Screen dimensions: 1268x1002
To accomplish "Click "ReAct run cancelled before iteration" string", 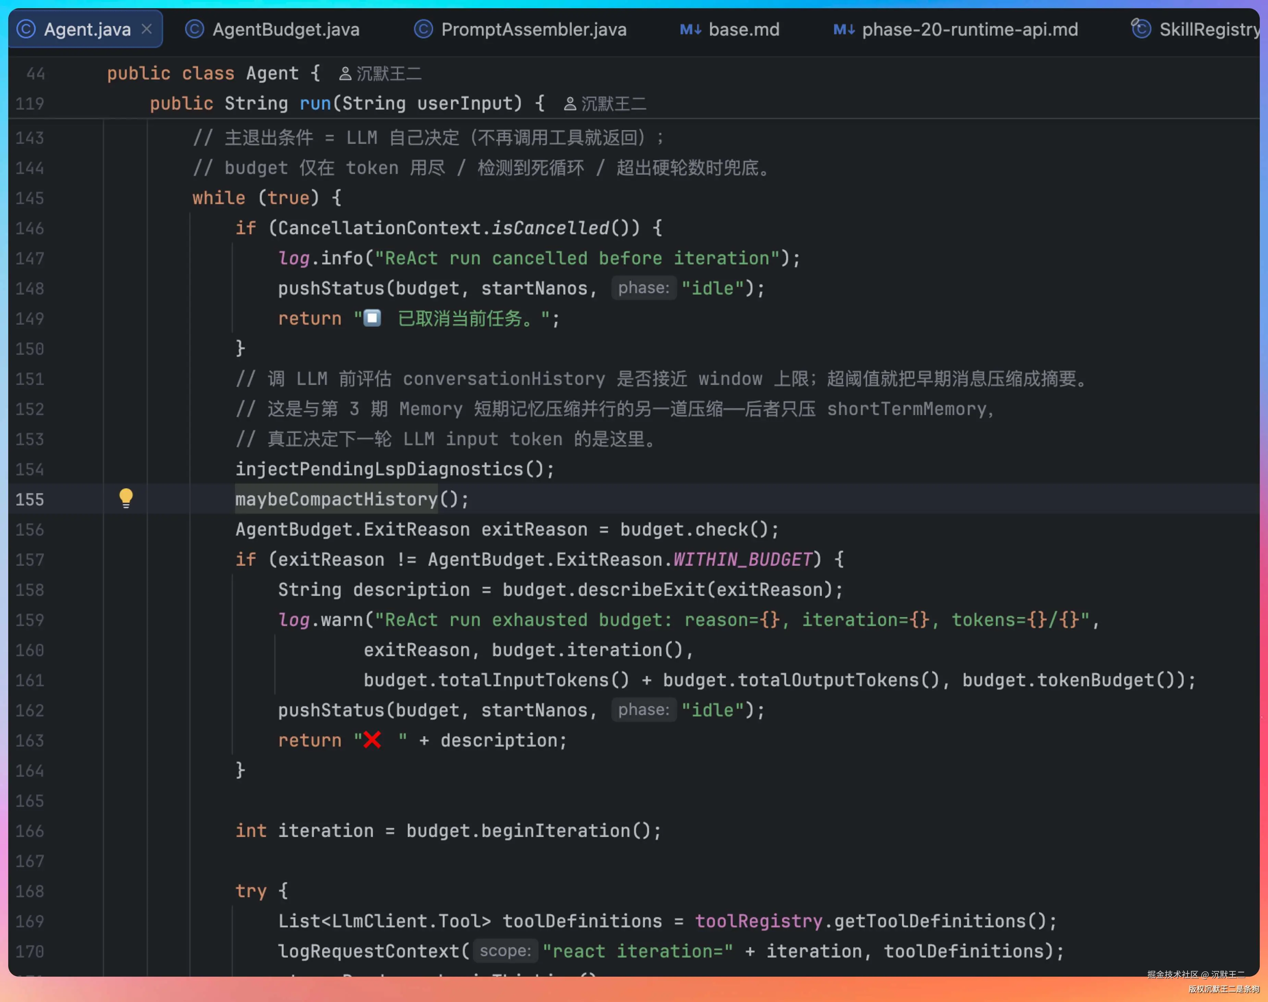I will [577, 258].
